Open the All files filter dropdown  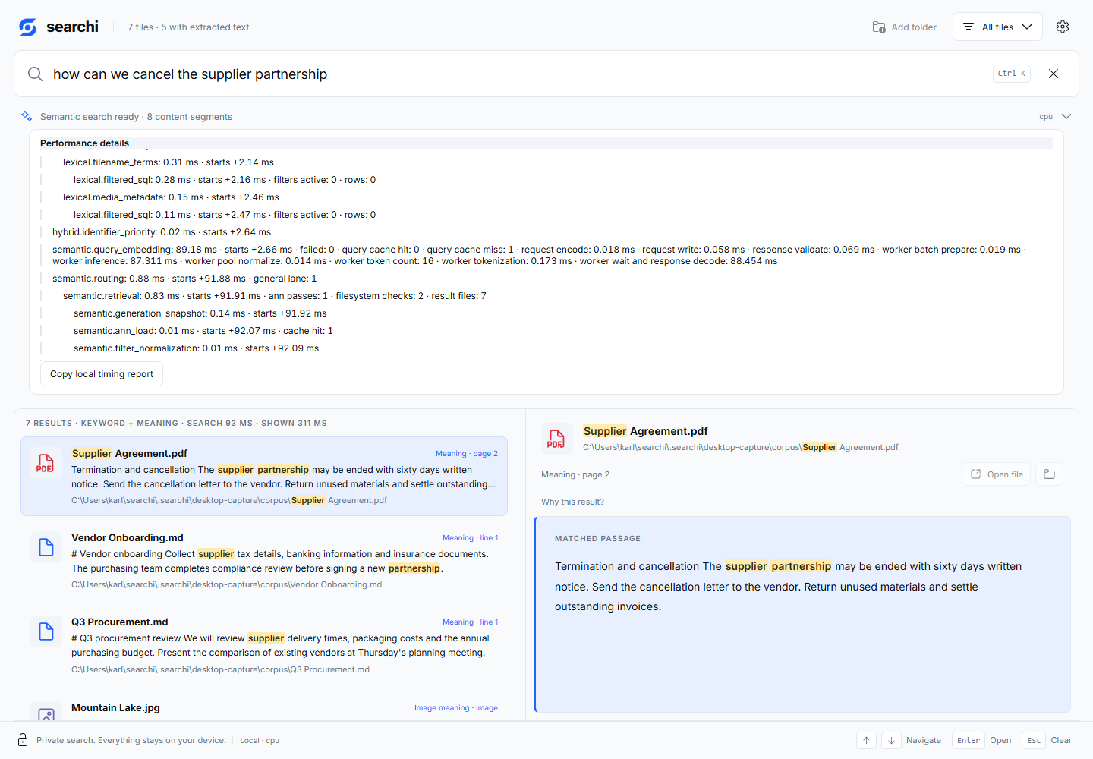[997, 27]
